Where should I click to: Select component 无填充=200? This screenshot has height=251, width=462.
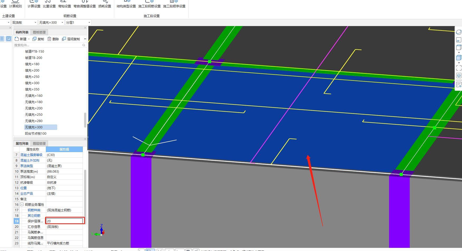pos(34,108)
